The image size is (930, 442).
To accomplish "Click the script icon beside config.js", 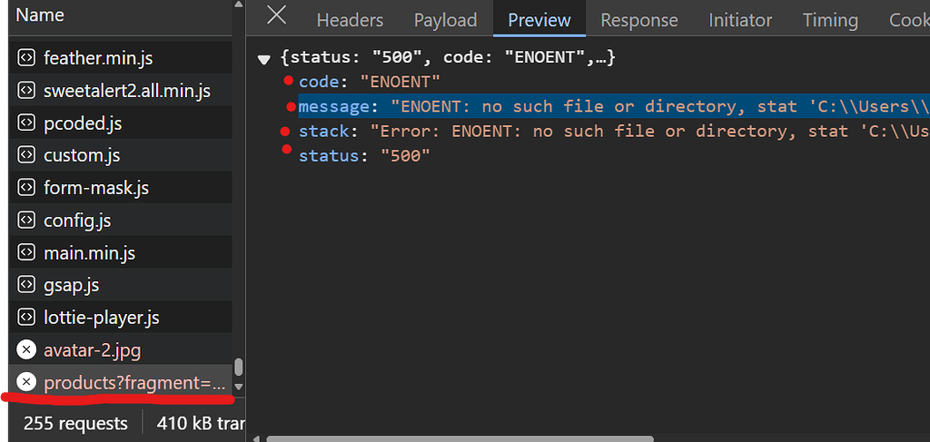I will click(26, 221).
